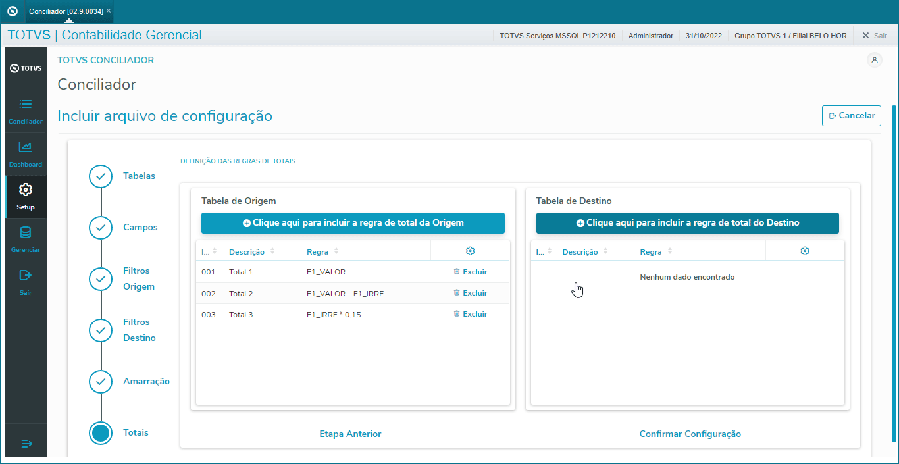Go to the Totais step label
This screenshot has height=464, width=899.
tap(136, 433)
